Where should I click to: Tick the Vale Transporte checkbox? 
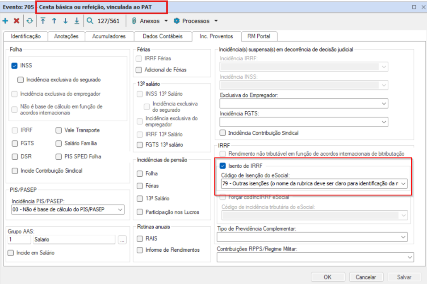(59, 130)
